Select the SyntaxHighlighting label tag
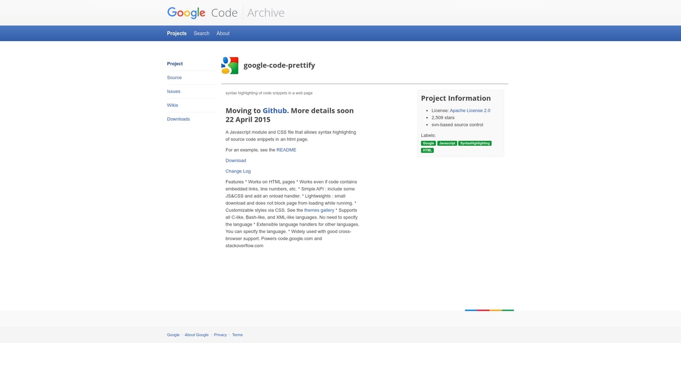The height and width of the screenshot is (383, 681). 475,143
